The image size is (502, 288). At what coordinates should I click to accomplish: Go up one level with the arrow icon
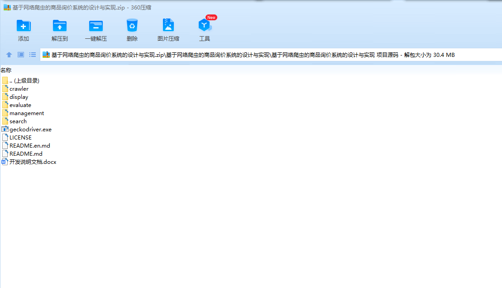9,55
